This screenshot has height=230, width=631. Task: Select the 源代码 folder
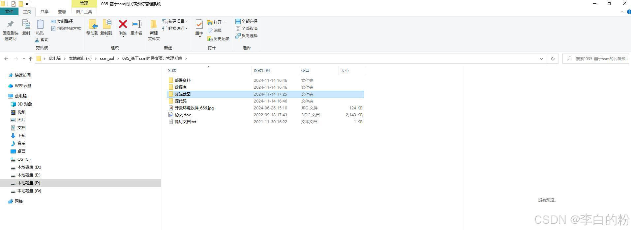coord(265,101)
